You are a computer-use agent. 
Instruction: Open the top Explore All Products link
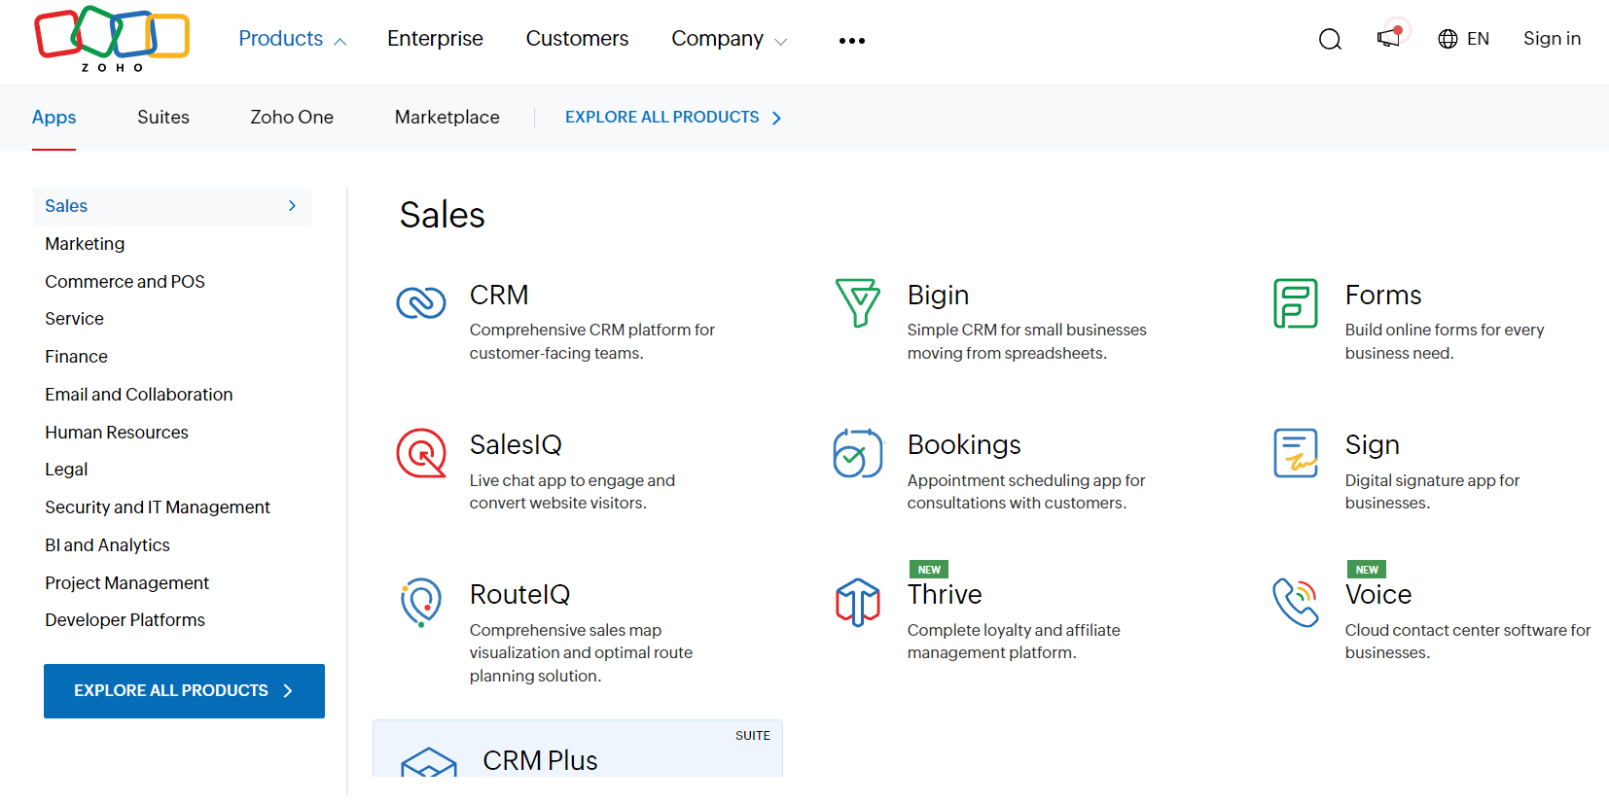661,117
